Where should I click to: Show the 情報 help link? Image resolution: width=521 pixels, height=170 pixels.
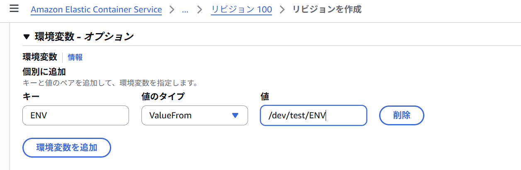tap(75, 57)
